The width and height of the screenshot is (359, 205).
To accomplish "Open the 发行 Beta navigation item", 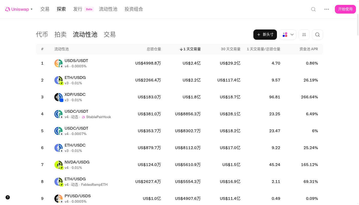I will click(x=83, y=9).
